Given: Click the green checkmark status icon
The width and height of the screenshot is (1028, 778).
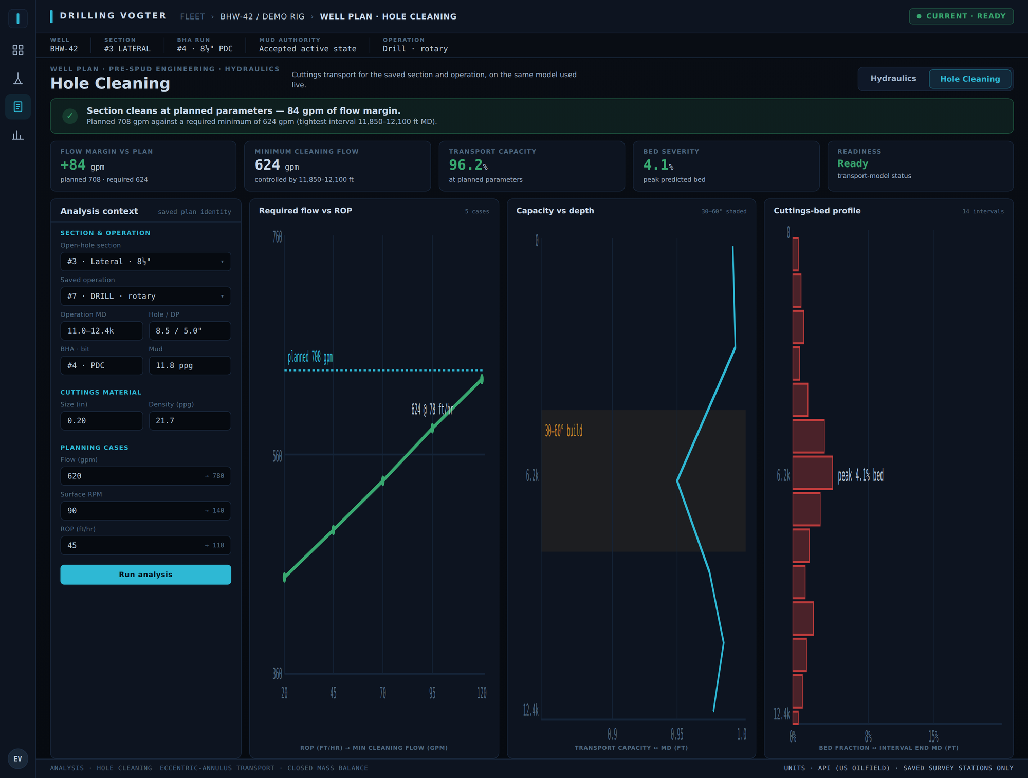Looking at the screenshot, I should click(x=70, y=116).
